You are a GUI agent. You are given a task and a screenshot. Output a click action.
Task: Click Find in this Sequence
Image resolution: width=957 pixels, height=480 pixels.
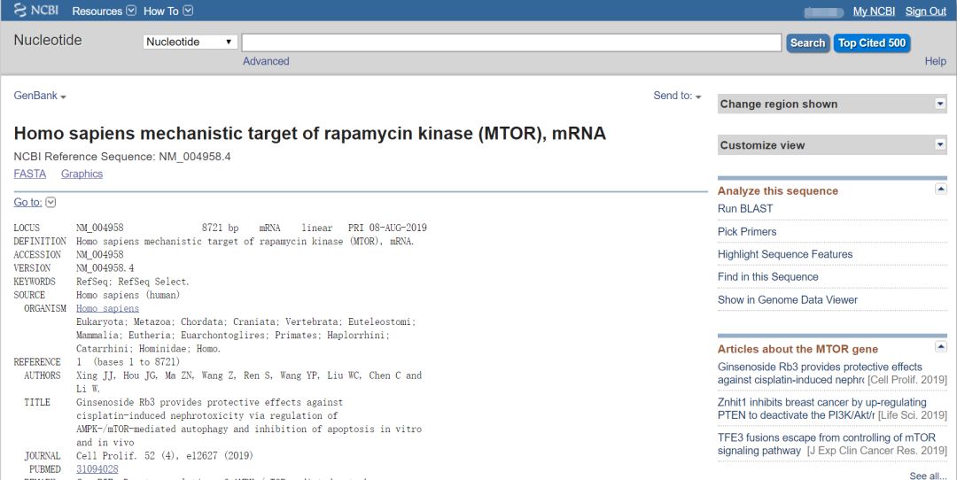(767, 277)
